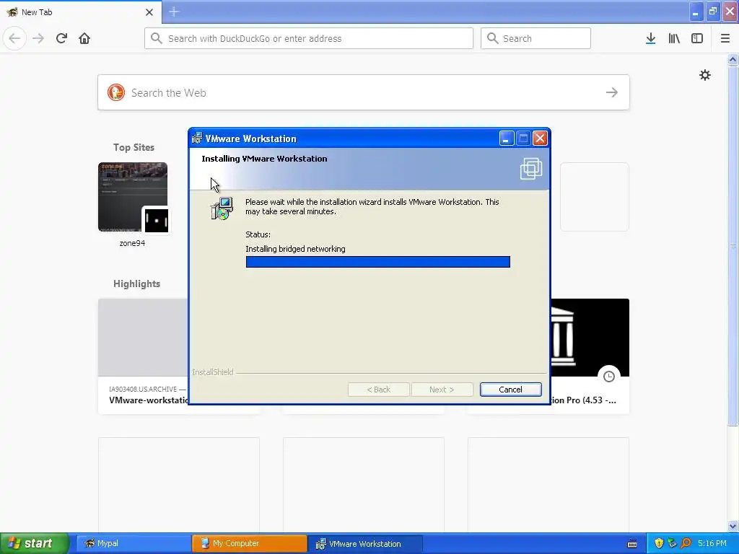Click the installer CD icon in dialog
Image resolution: width=739 pixels, height=554 pixels.
[222, 208]
